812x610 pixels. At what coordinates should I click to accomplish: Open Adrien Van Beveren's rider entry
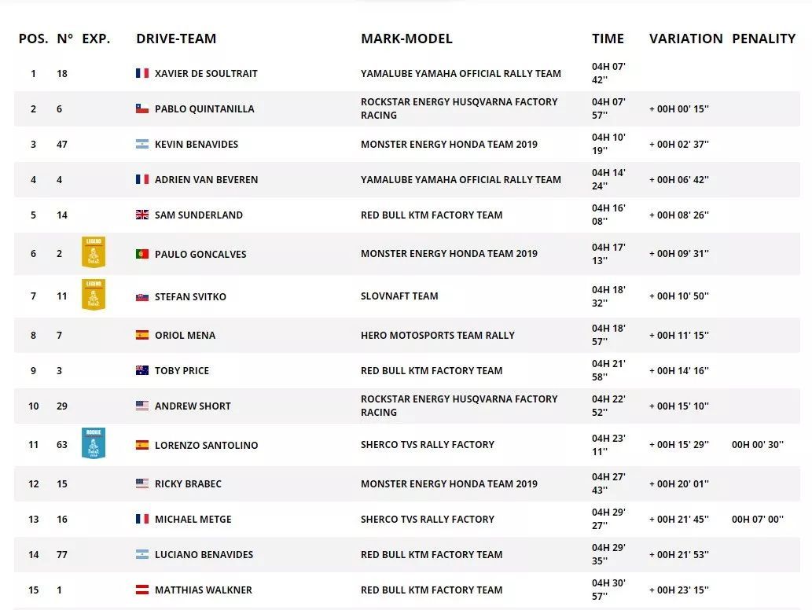coord(206,179)
